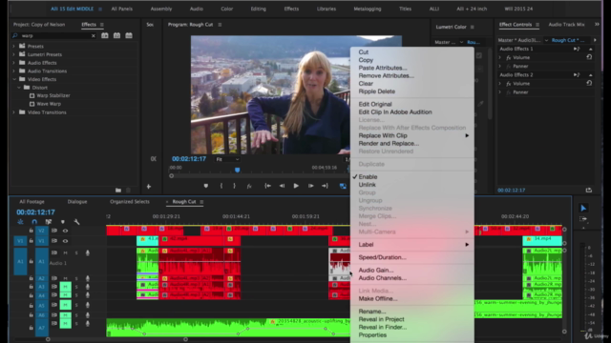This screenshot has height=343, width=611.
Task: Toggle V2 track output eye
Action: click(65, 231)
